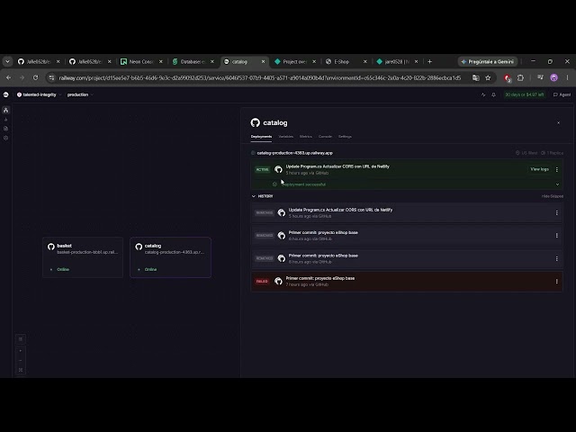Expand the Deployment successful details chevron

click(557, 184)
